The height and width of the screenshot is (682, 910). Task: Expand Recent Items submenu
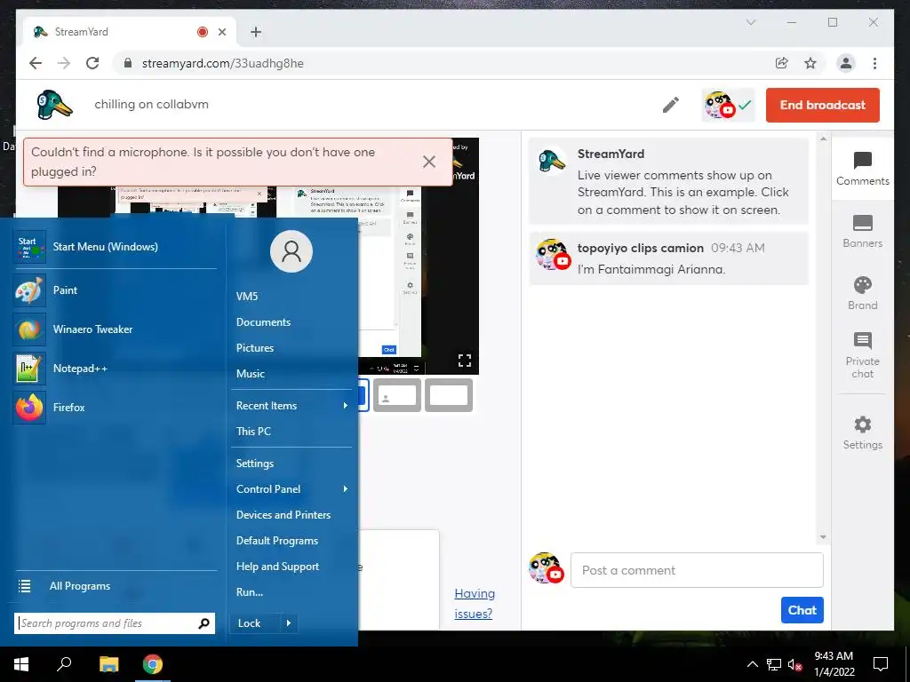(292, 405)
